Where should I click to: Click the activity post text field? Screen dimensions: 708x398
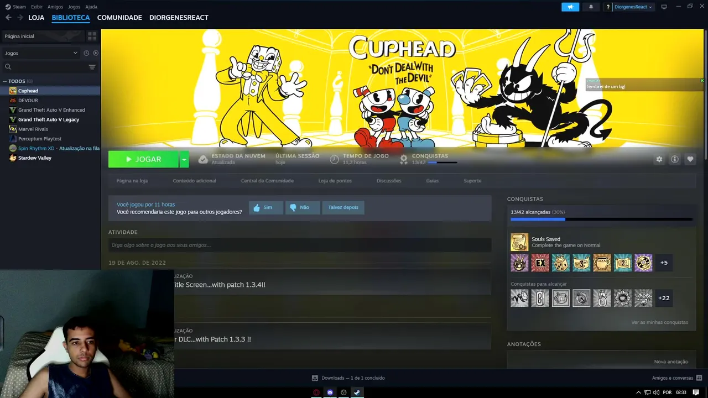click(300, 245)
